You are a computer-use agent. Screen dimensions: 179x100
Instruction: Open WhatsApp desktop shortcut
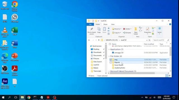(x=15, y=18)
